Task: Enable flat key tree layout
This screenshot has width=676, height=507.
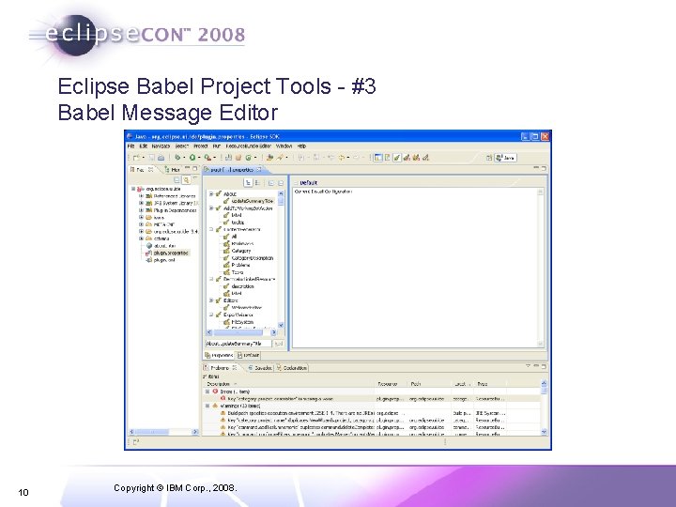Action: (257, 183)
